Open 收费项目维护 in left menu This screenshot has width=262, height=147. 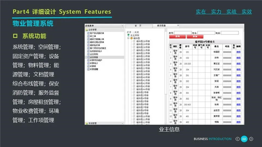[x=96, y=60]
